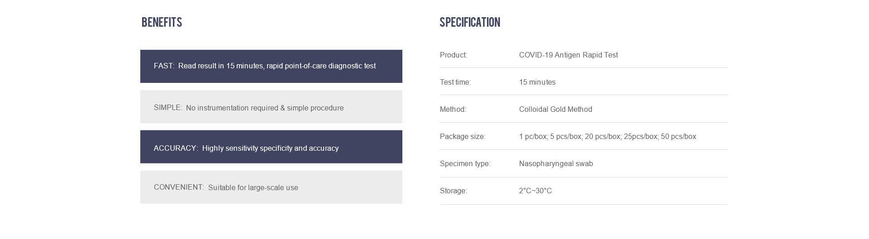Viewport: 869px width, 239px height.
Task: Click the Package size: label
Action: (463, 136)
